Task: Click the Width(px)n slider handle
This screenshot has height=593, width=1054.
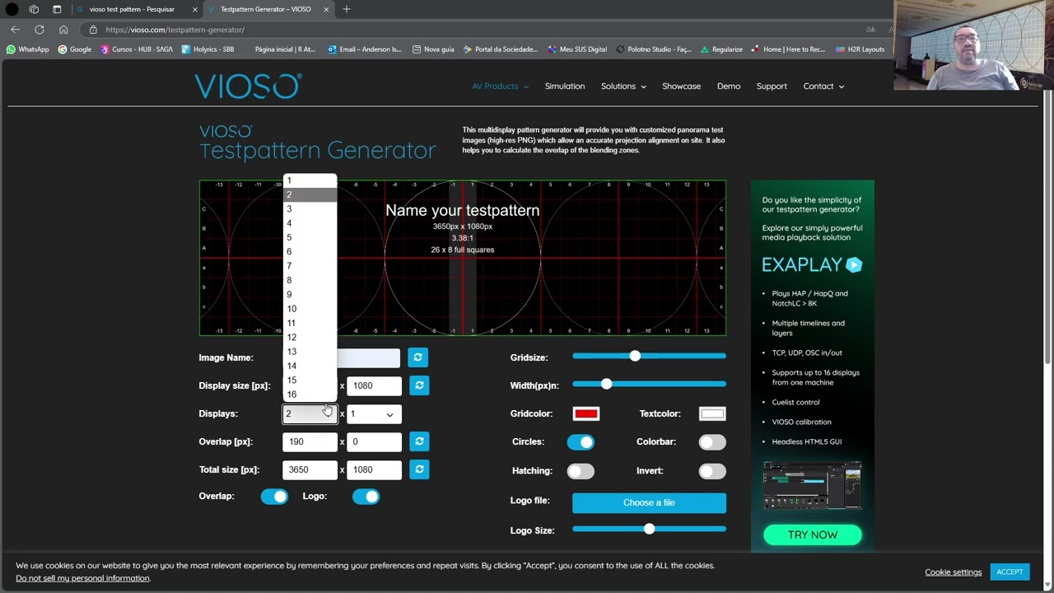Action: pyautogui.click(x=606, y=384)
